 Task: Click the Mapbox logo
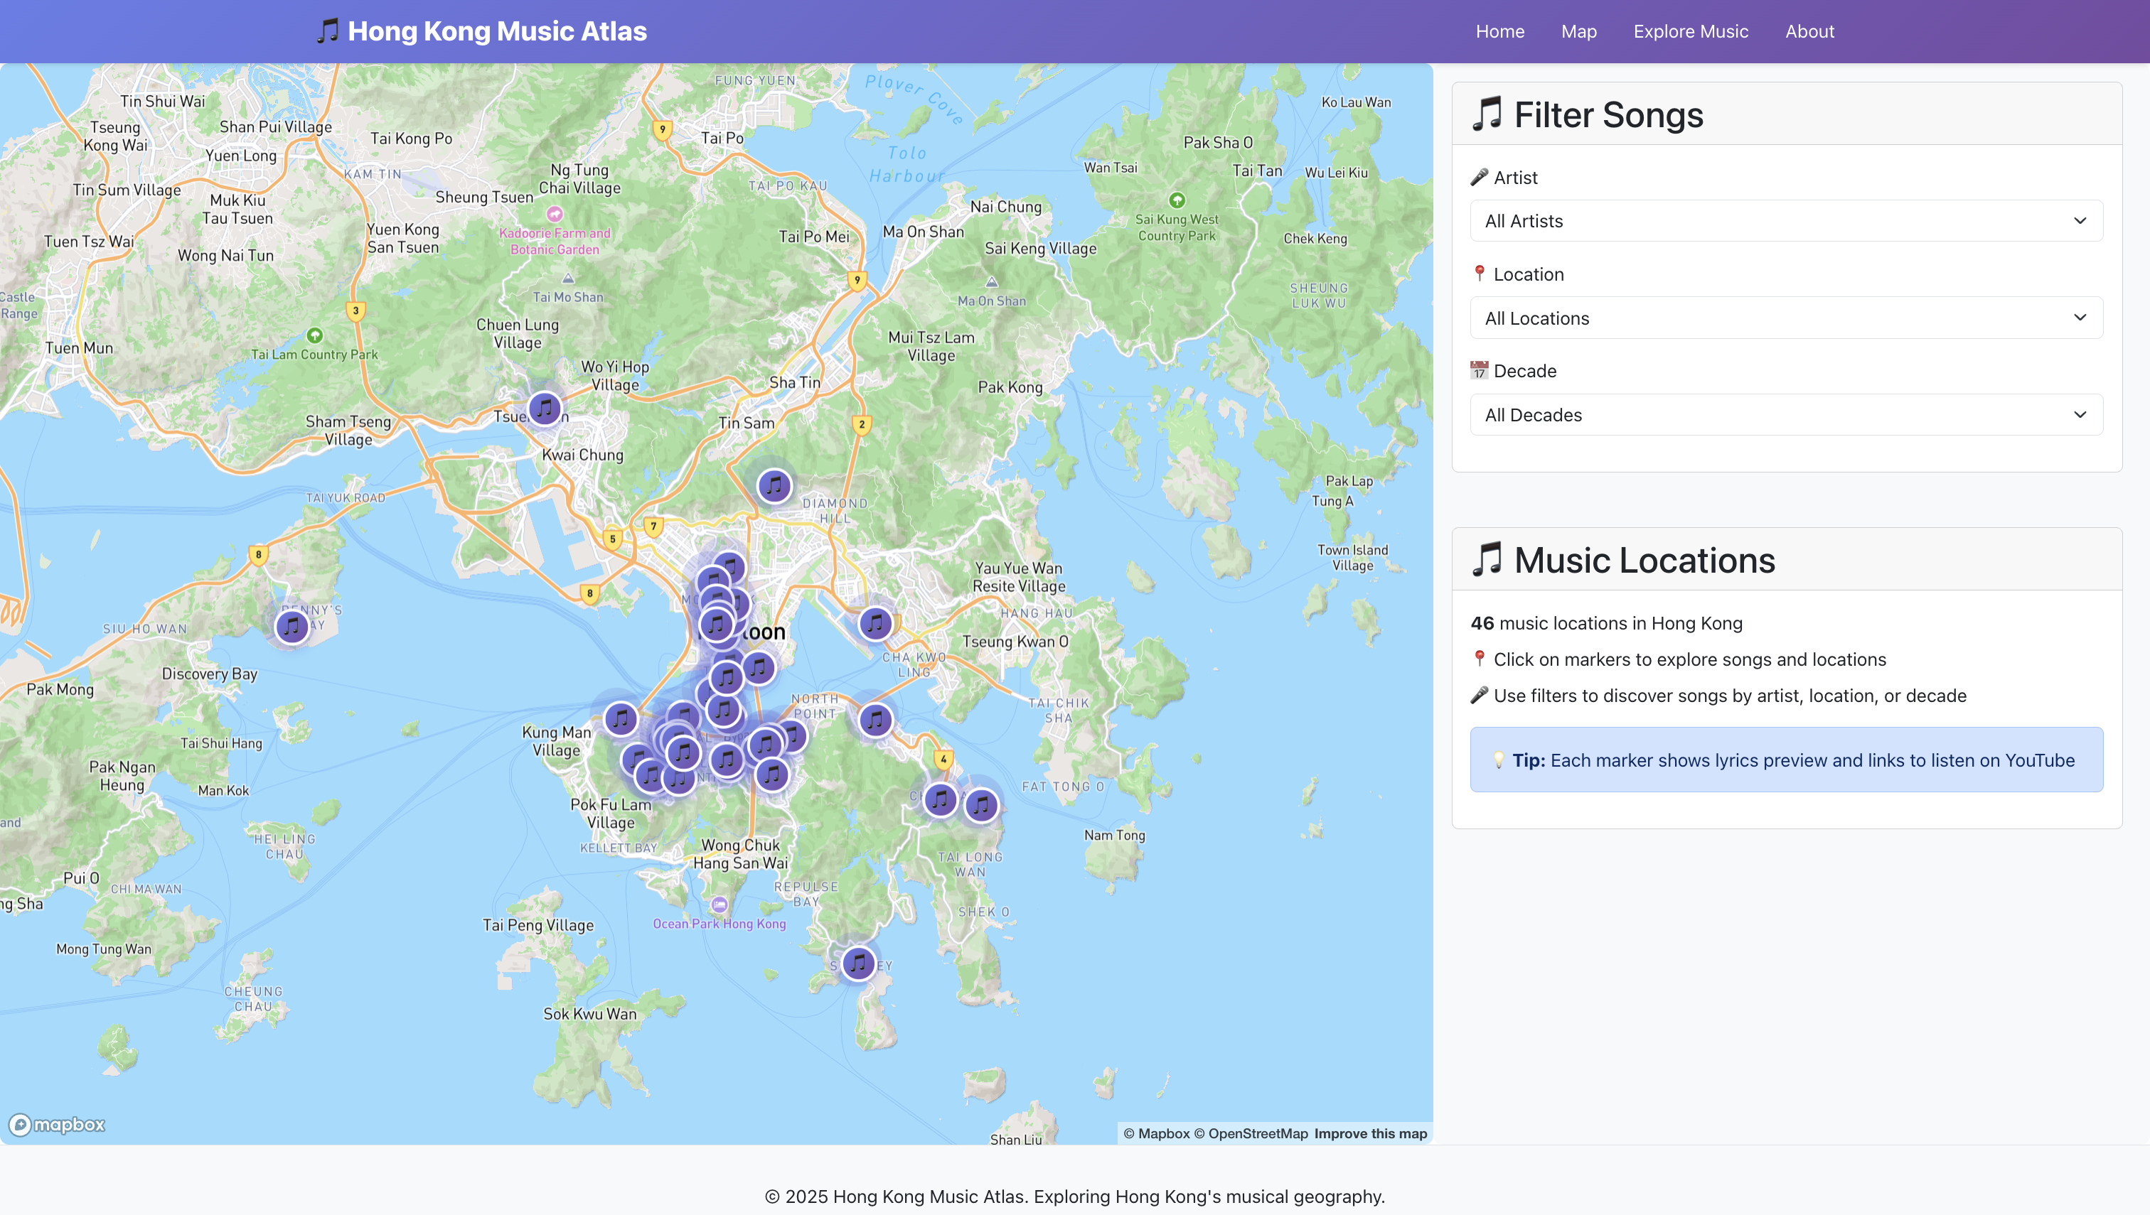pos(57,1125)
